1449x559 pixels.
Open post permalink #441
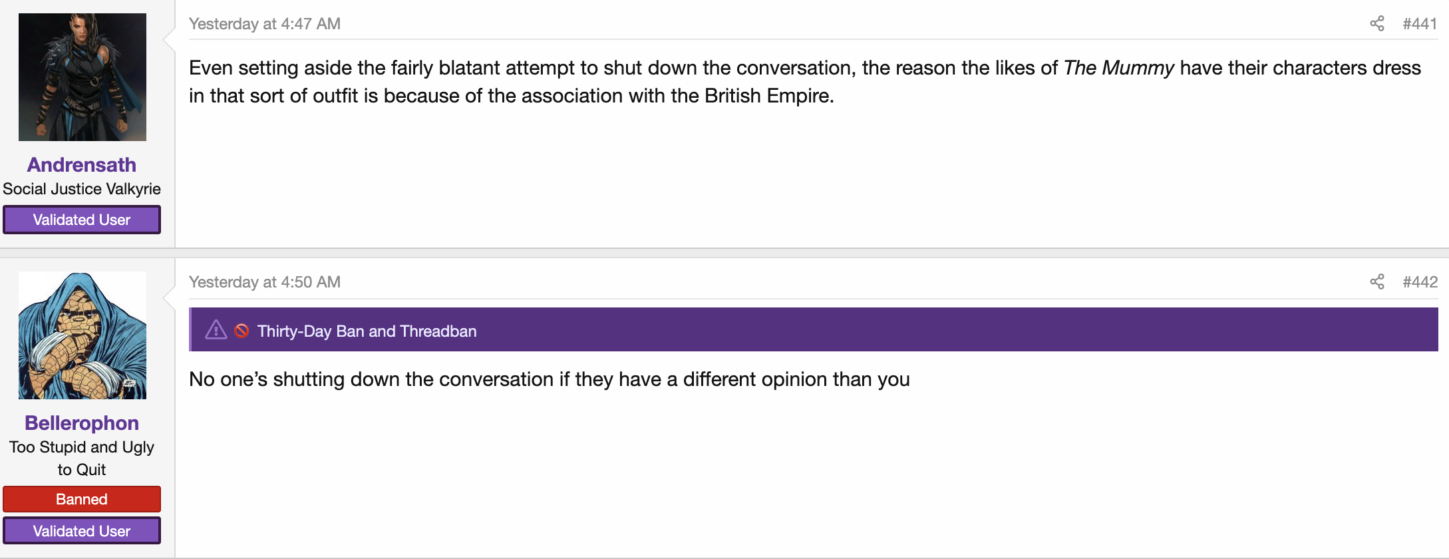coord(1420,24)
